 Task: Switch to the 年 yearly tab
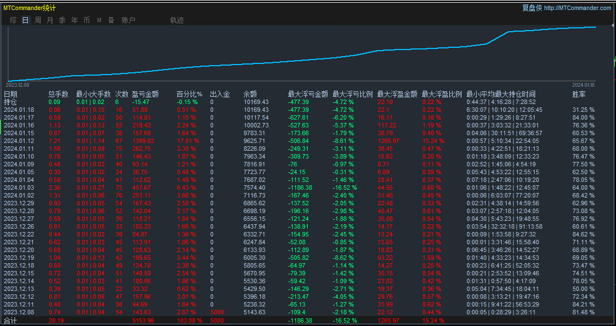[x=74, y=20]
